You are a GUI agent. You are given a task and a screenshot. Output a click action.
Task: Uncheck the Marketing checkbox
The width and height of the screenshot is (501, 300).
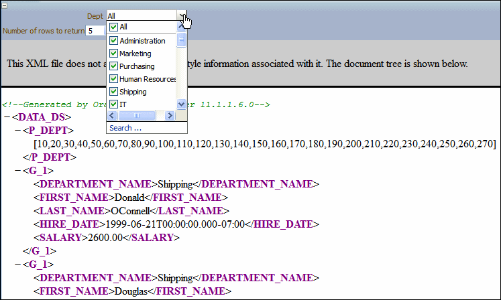tap(113, 54)
